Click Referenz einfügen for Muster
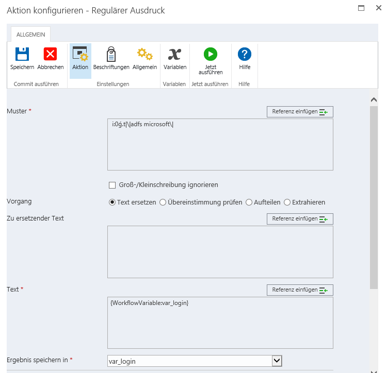 tap(300, 112)
